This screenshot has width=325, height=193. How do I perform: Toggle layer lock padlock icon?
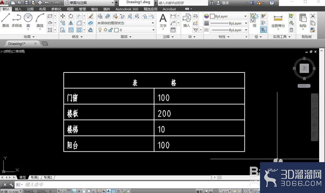click(111, 30)
